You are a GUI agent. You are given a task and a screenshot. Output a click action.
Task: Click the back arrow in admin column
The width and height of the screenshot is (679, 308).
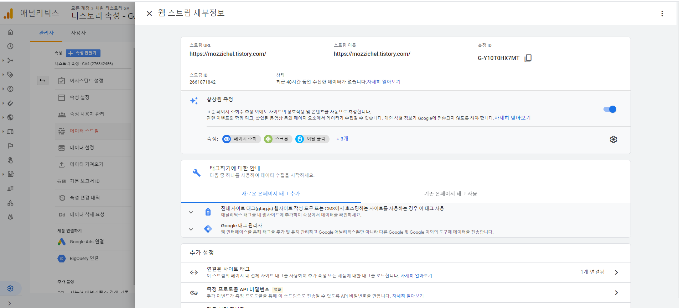tap(42, 80)
